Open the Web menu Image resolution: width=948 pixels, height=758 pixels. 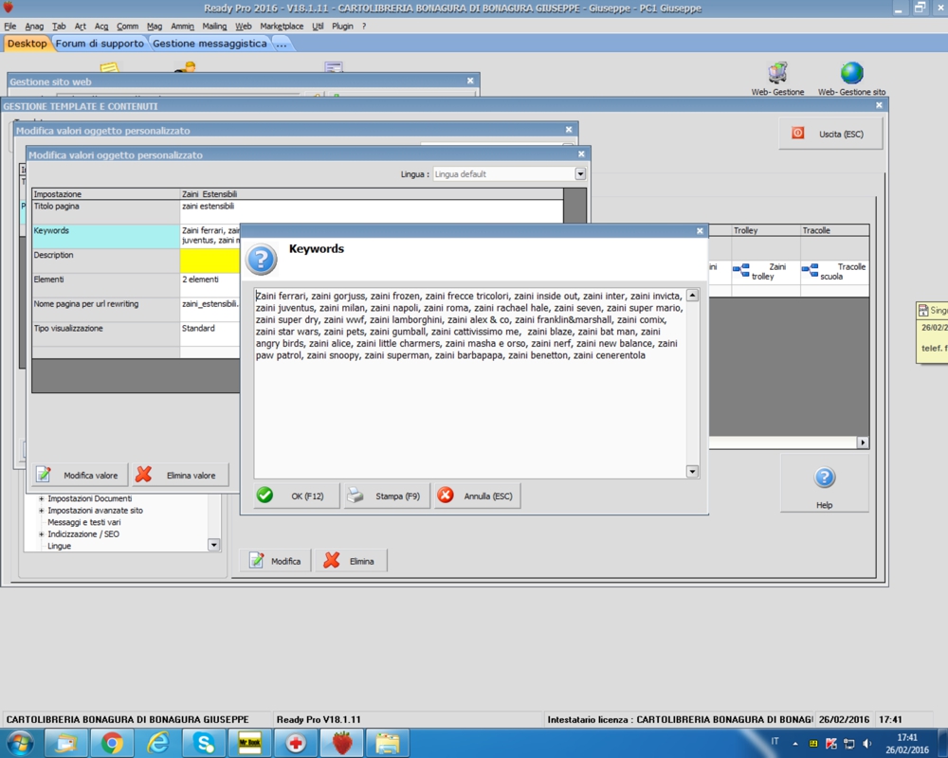coord(244,26)
